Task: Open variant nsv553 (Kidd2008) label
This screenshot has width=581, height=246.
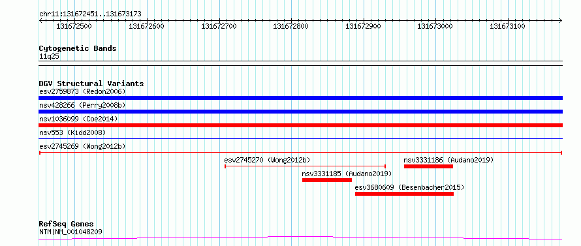Action: [72, 132]
